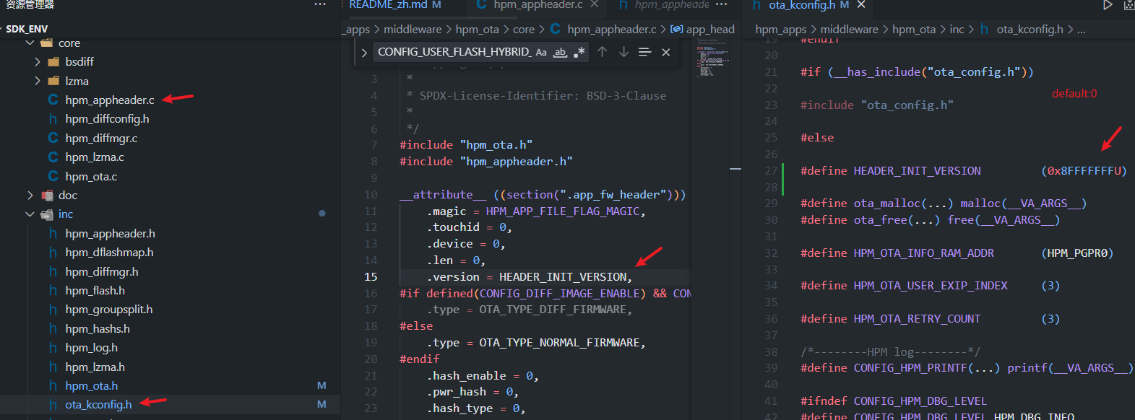
Task: Click line number 15 in middle editor
Action: coord(371,277)
